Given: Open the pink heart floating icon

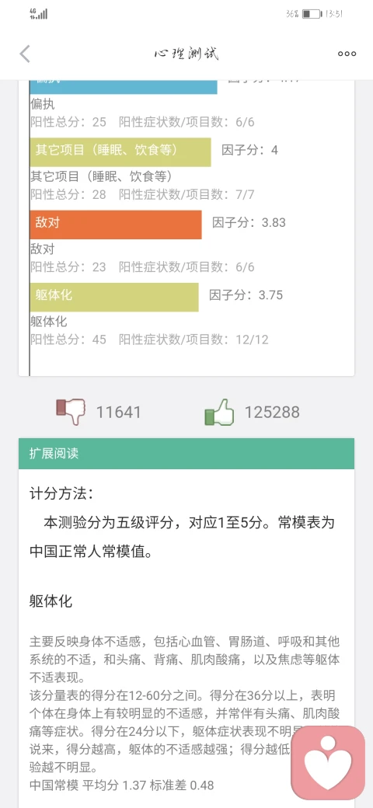Looking at the screenshot, I should pos(328,763).
